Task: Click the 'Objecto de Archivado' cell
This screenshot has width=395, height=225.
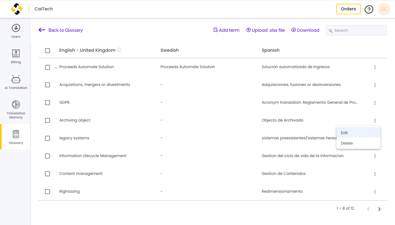Action: click(282, 120)
